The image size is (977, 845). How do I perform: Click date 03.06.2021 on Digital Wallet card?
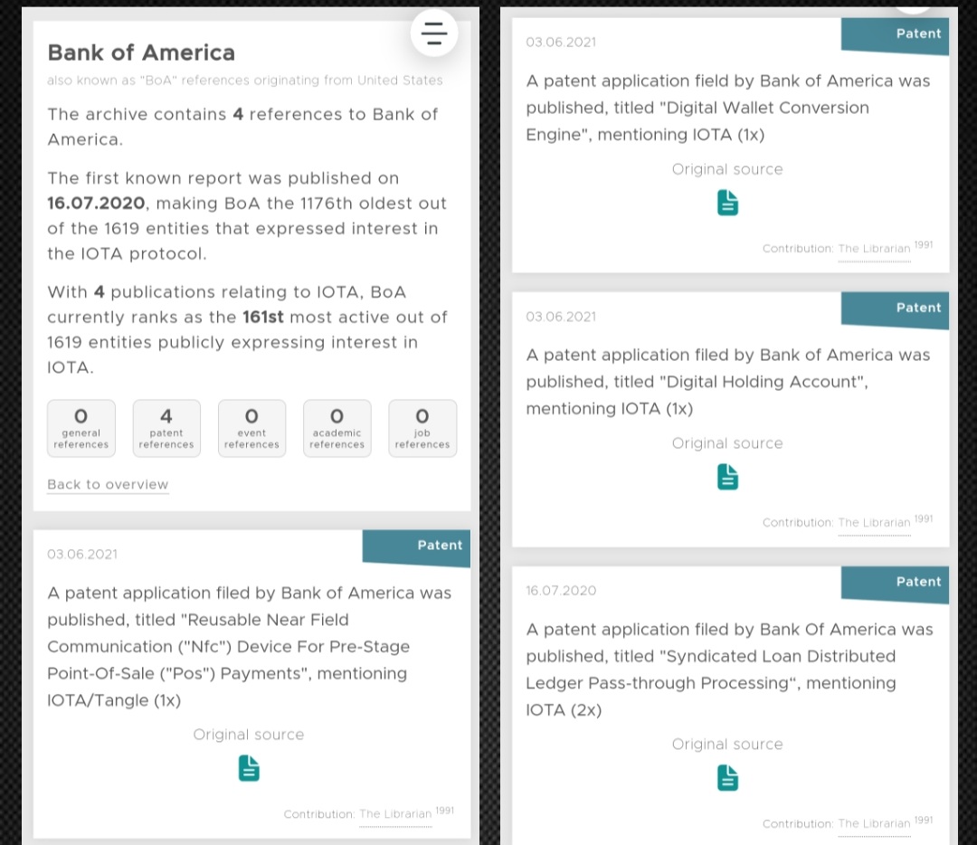[561, 43]
